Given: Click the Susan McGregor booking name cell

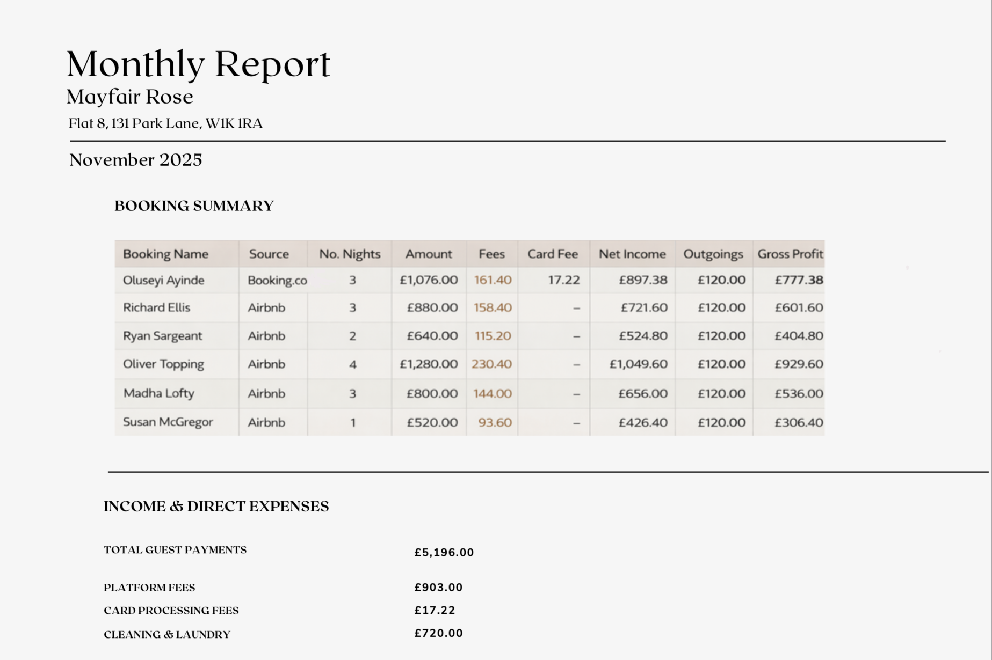Looking at the screenshot, I should point(168,422).
